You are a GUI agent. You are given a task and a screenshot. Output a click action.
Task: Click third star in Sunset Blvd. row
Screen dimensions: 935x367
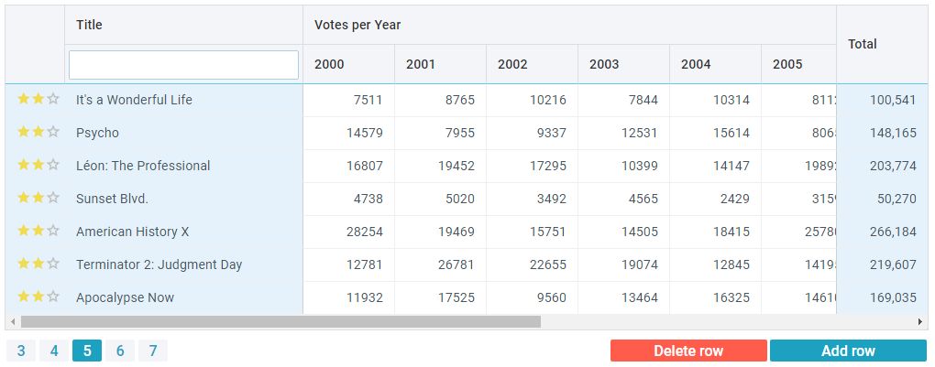coord(53,199)
